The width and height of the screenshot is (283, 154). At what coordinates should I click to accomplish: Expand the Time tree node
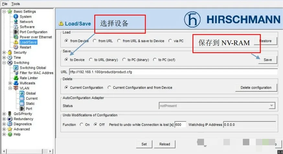click(4, 57)
